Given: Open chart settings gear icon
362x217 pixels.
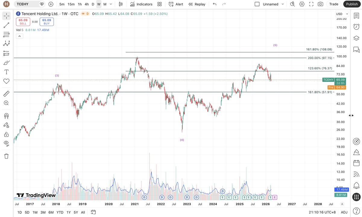Looking at the screenshot, I should coord(302,4).
